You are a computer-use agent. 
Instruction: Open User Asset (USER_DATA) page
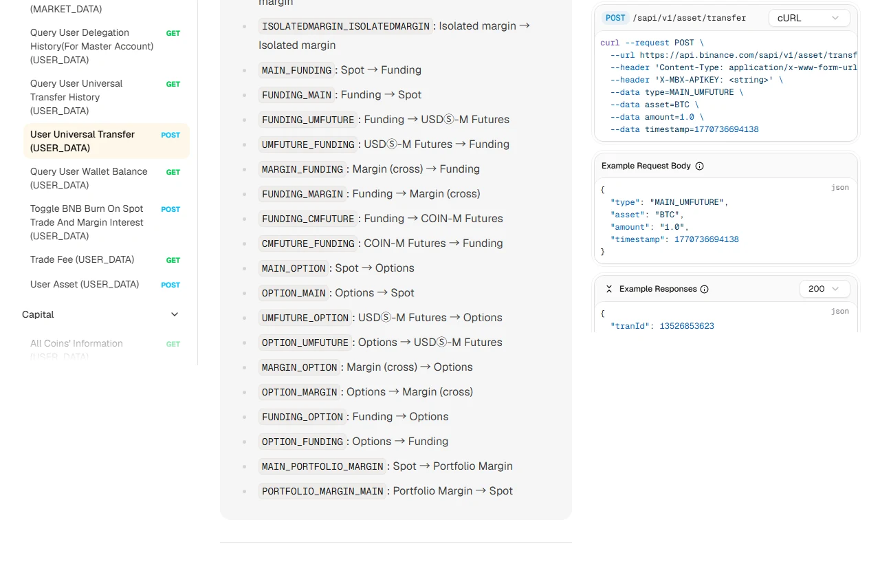[x=105, y=284]
